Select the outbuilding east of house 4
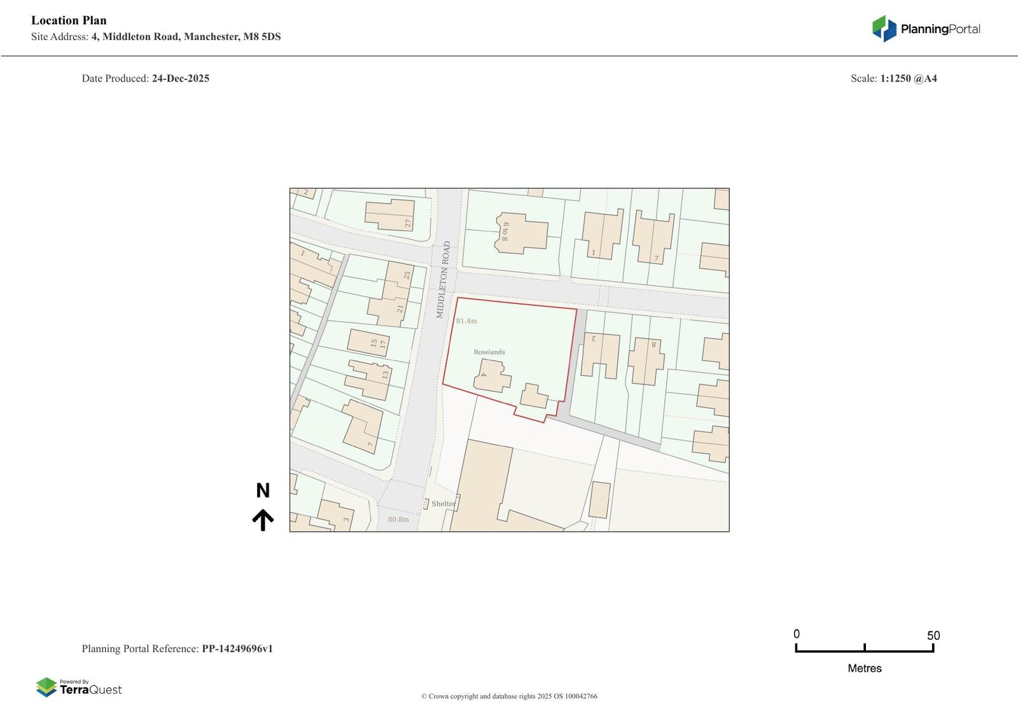This screenshot has width=1018, height=720. coord(534,396)
